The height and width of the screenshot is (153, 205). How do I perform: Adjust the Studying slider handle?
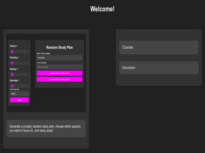coord(12,63)
